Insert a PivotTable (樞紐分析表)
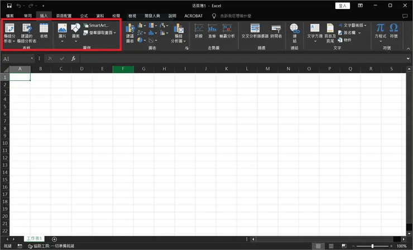This screenshot has height=250, width=413. 9,33
